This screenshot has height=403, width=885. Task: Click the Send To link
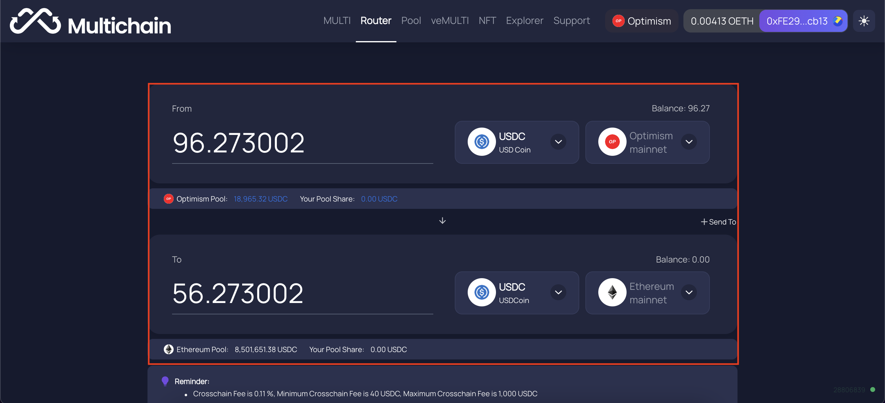point(718,221)
